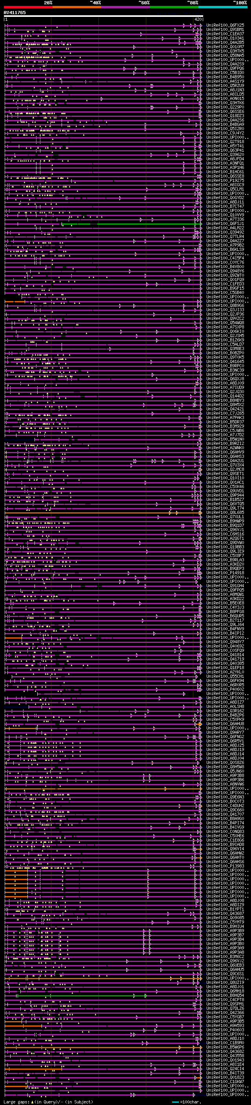The image size is (251, 1105).
Task: Open UniRef100_A8J1N3 entry
Action: tap(225, 90)
